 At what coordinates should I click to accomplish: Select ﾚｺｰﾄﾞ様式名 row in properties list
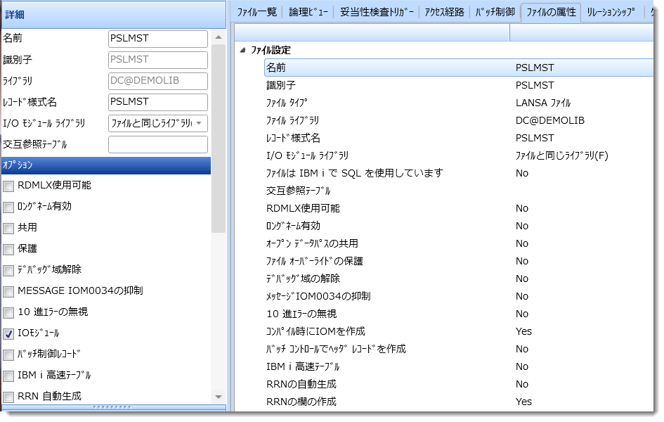click(x=459, y=138)
